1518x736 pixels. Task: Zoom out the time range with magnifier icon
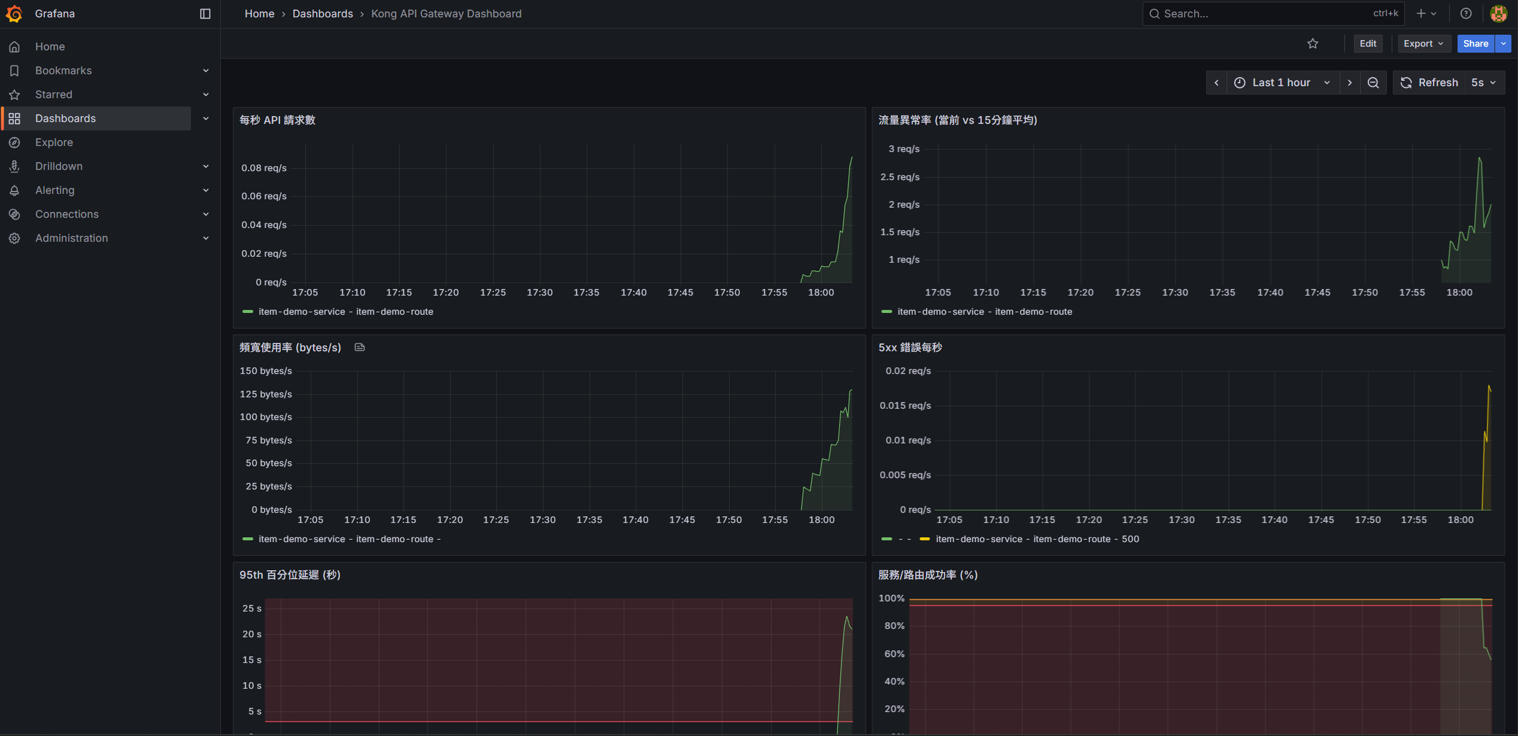tap(1374, 82)
